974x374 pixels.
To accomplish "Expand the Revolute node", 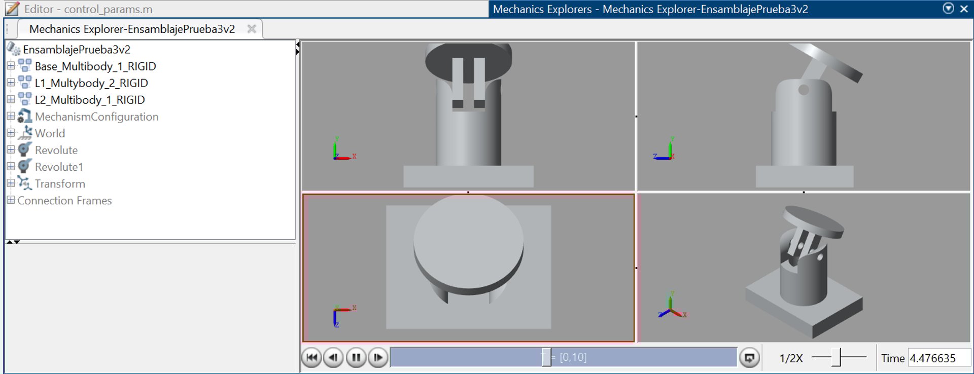I will coord(11,149).
